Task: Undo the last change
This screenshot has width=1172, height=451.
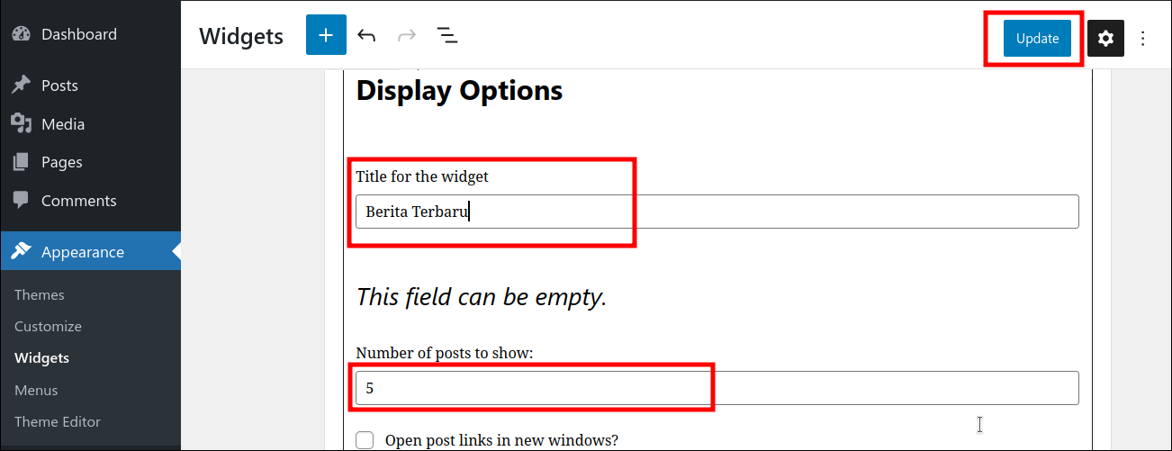Action: (x=366, y=36)
